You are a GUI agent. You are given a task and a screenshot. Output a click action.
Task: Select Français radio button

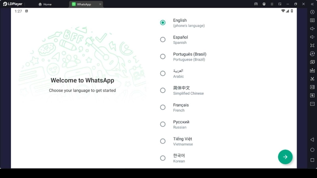point(163,107)
